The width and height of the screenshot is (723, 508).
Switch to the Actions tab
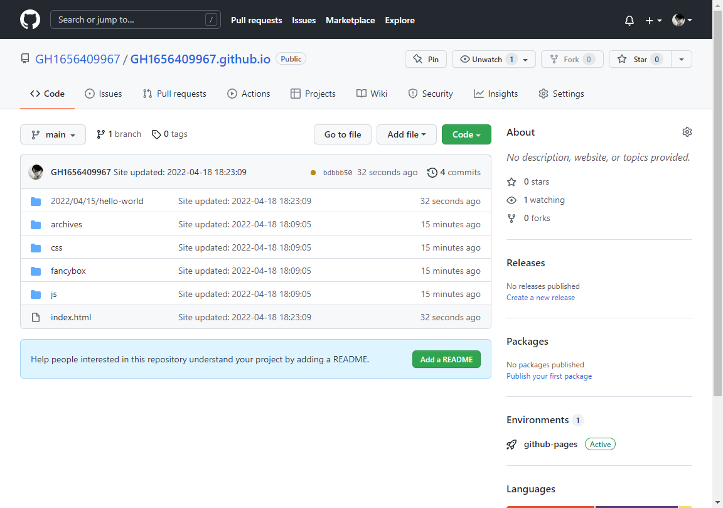pyautogui.click(x=249, y=94)
